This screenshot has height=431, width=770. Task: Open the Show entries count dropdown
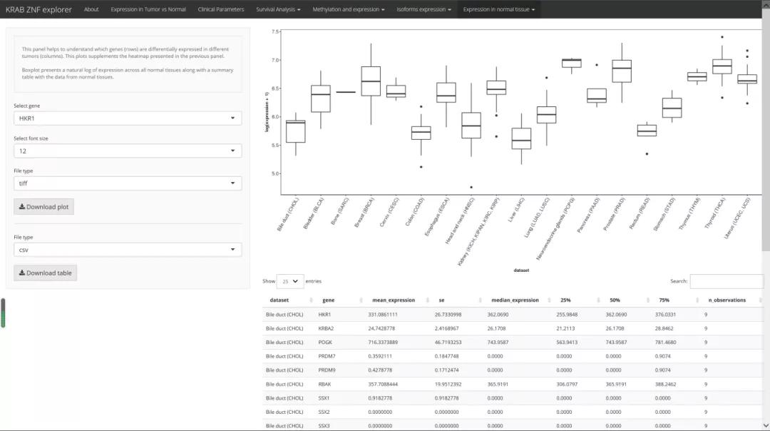tap(289, 281)
